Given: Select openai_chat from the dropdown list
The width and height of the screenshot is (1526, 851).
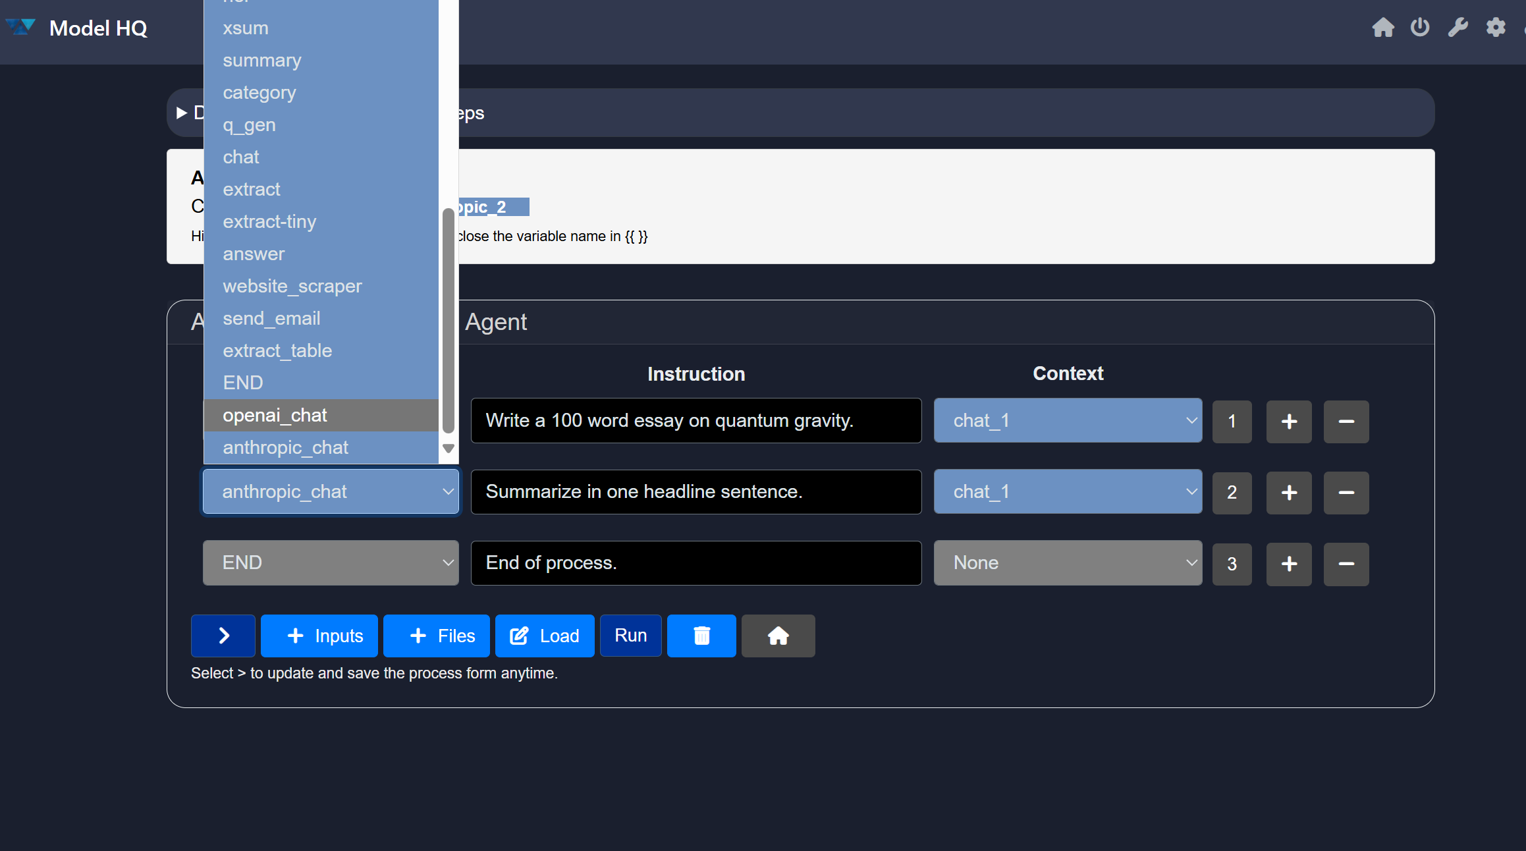Looking at the screenshot, I should (275, 415).
